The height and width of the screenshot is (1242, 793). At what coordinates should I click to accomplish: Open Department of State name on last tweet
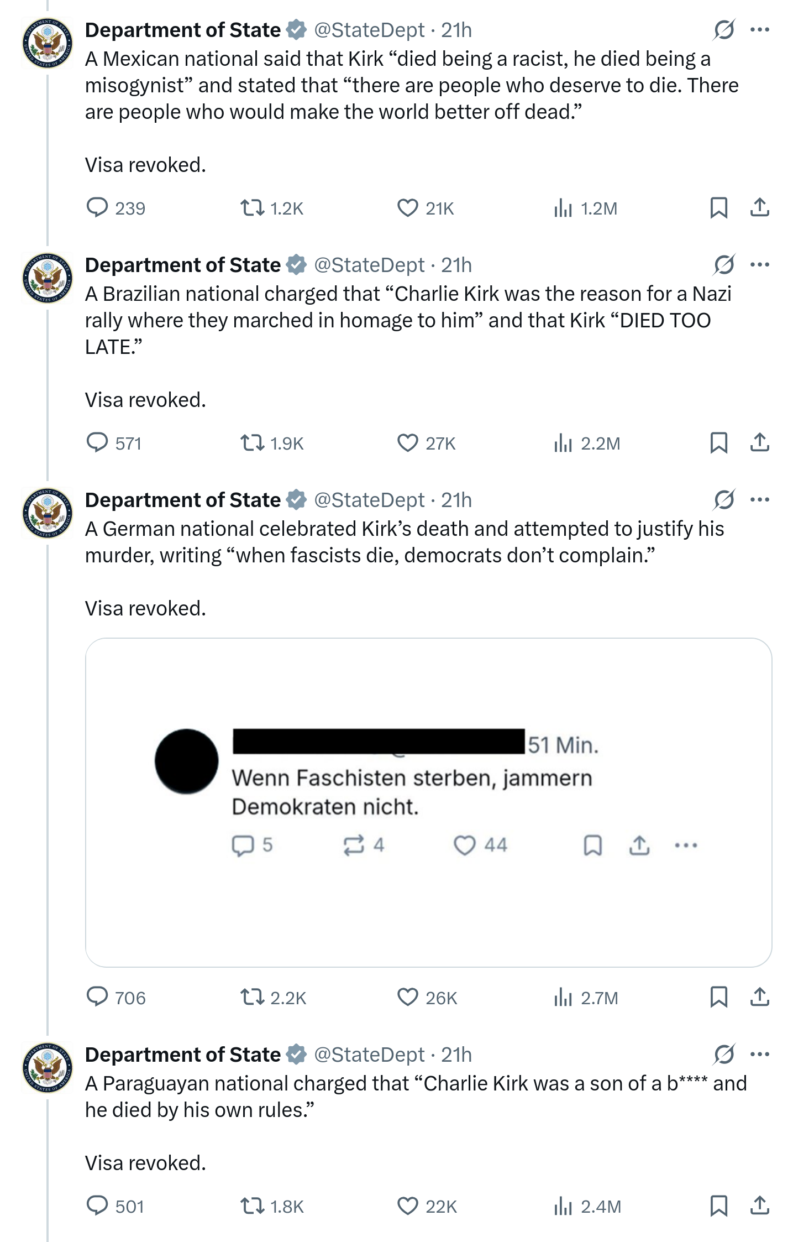tap(183, 1055)
